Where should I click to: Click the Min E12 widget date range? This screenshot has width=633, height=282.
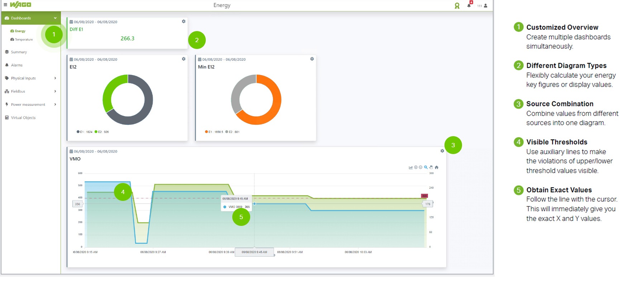coord(224,59)
